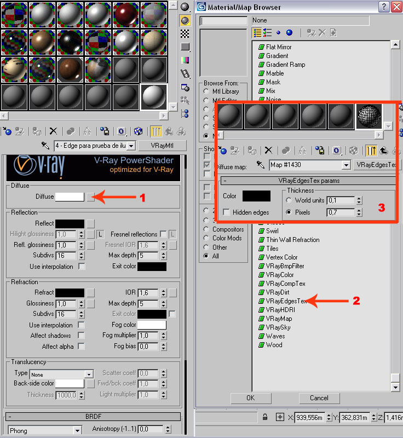Select Mtl Library radio button
403x438 pixels.
pyautogui.click(x=206, y=91)
